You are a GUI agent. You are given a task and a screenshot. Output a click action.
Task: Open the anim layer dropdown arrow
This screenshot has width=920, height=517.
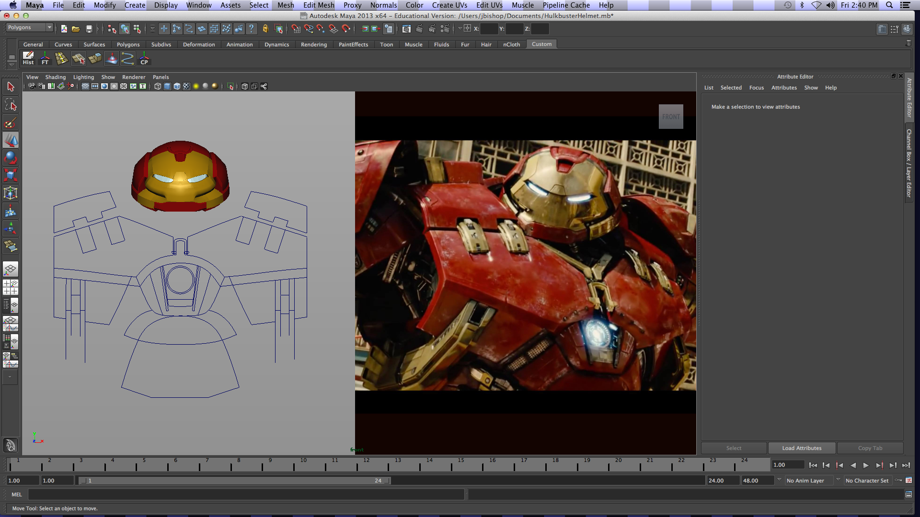779,480
